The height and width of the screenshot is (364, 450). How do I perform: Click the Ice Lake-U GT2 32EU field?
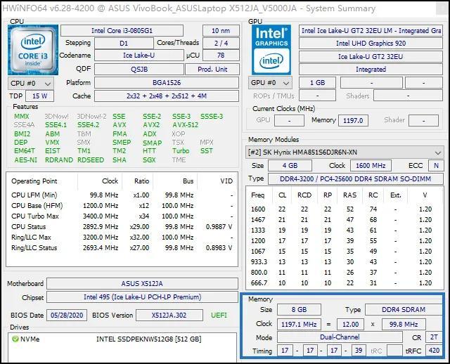(x=371, y=56)
